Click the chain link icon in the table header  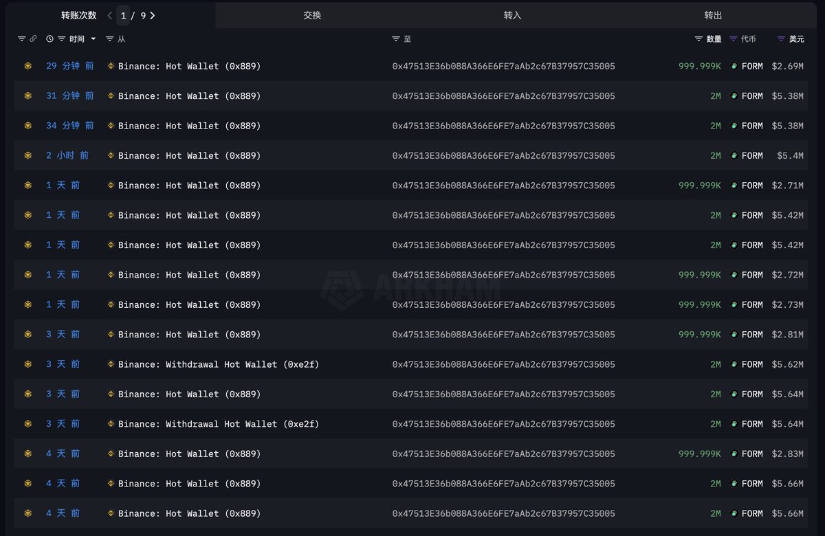click(x=33, y=39)
